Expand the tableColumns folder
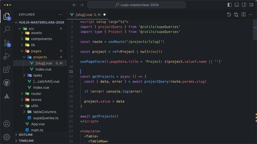The height and width of the screenshot is (144, 257). tap(24, 112)
